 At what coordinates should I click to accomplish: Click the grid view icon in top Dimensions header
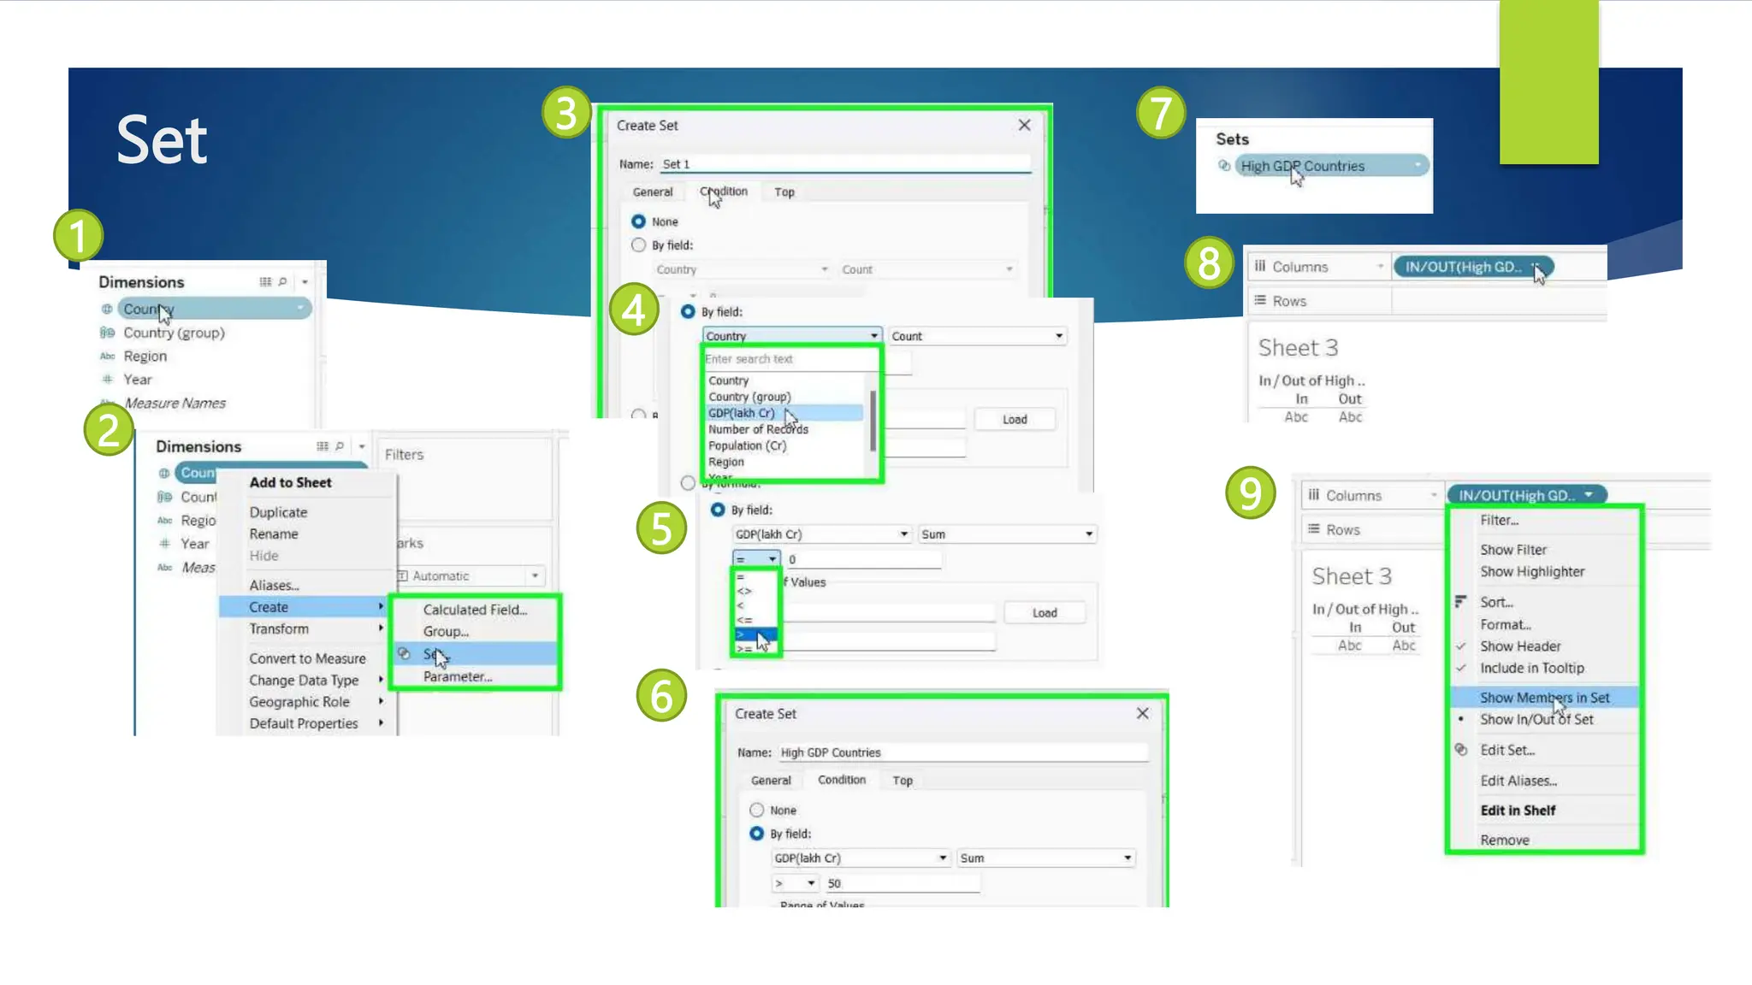(265, 281)
